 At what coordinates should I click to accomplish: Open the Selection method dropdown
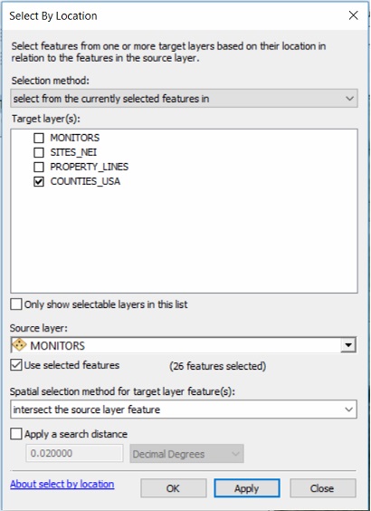184,99
